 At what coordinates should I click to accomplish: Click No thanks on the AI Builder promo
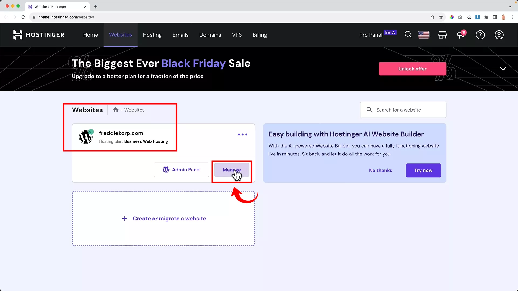pyautogui.click(x=380, y=170)
